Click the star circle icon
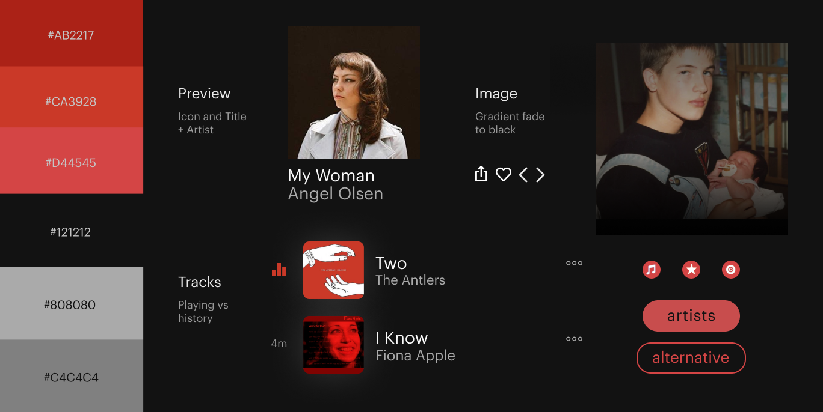Viewport: 823px width, 412px height. click(691, 270)
